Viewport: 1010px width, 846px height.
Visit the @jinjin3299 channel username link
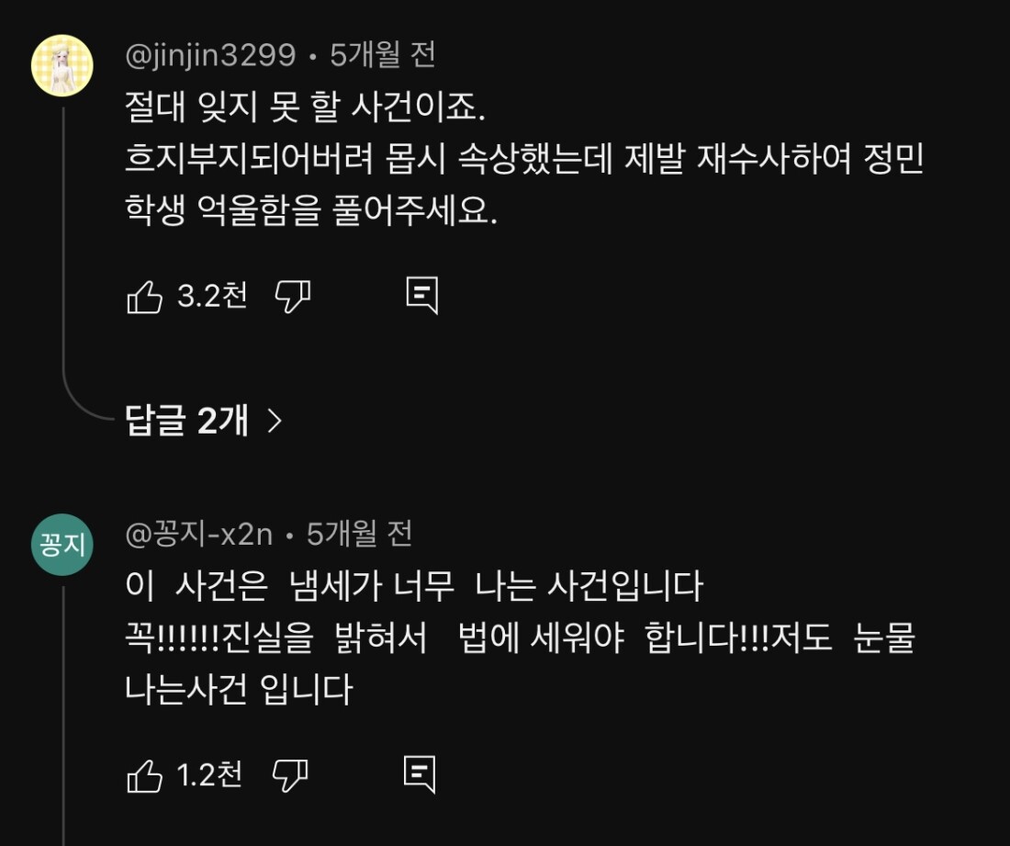(210, 56)
